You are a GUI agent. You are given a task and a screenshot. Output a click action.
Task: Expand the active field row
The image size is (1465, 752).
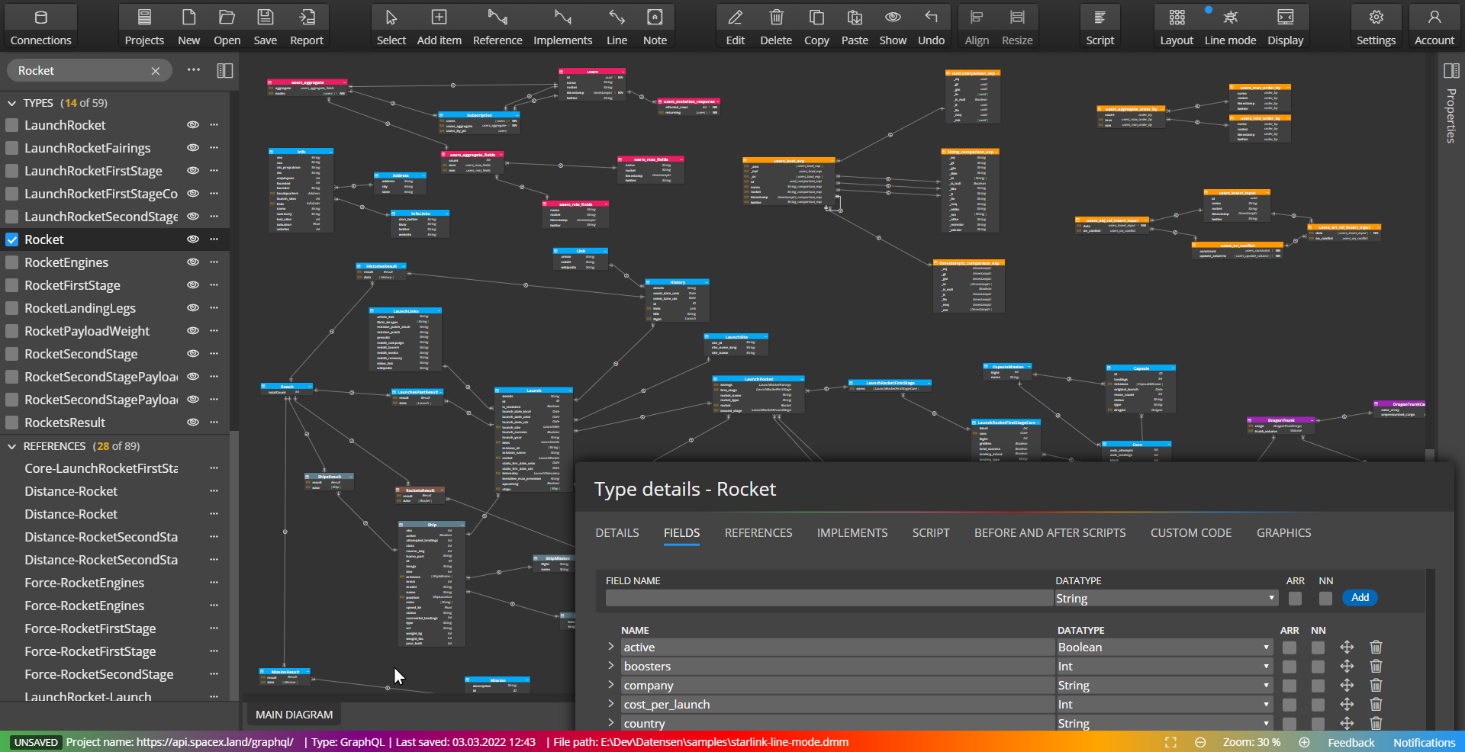[610, 647]
